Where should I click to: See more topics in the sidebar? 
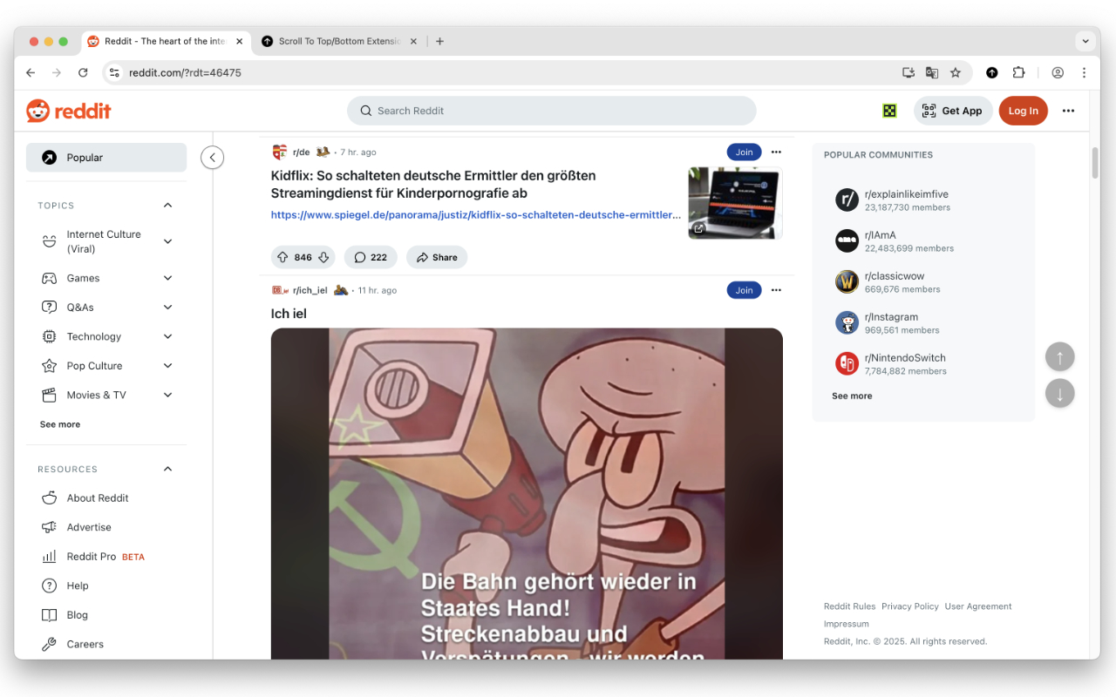(60, 424)
